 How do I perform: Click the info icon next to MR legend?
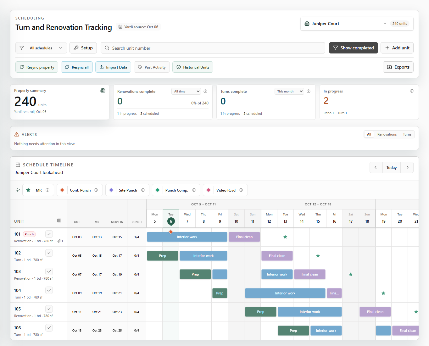pos(47,190)
